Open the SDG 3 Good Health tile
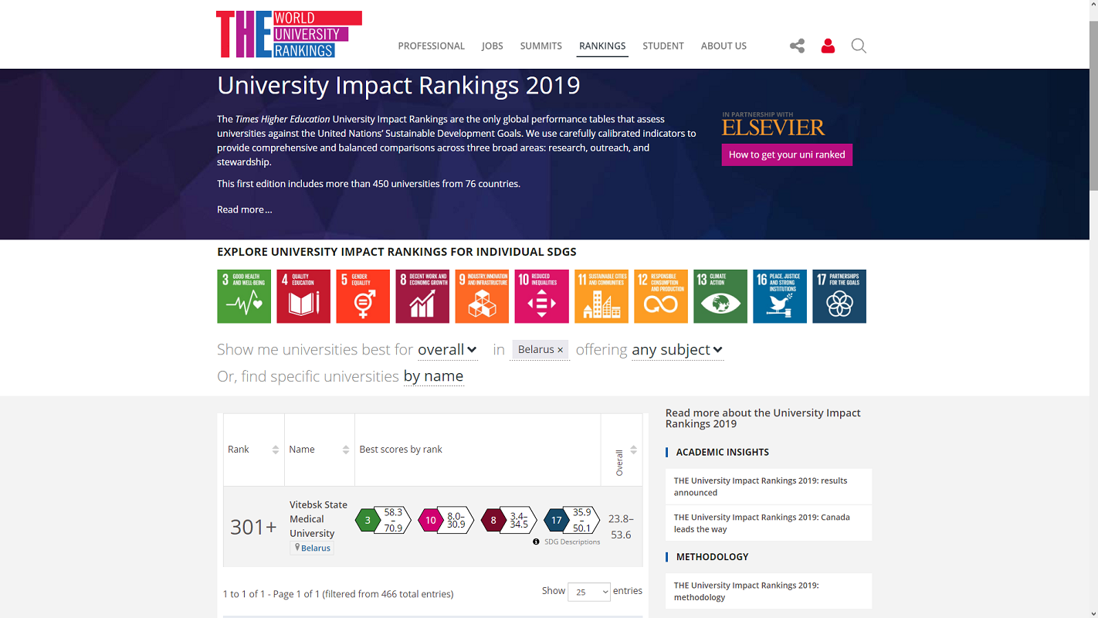 pyautogui.click(x=244, y=296)
